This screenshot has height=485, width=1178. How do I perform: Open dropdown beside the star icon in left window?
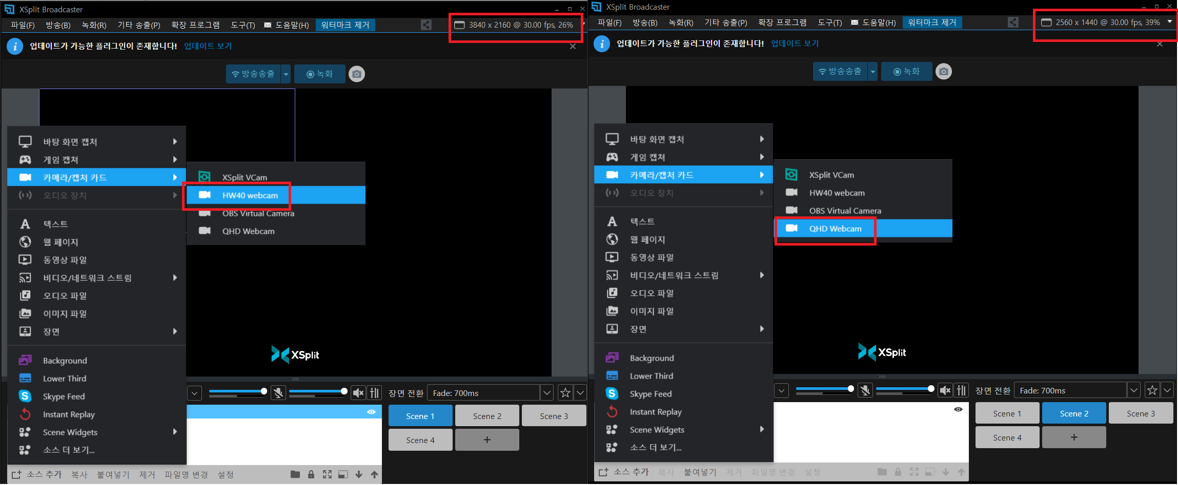pos(580,393)
